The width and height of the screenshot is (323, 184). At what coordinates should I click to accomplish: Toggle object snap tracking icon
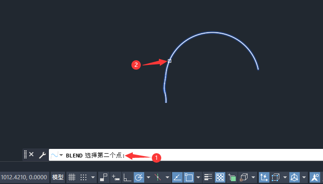point(177,177)
